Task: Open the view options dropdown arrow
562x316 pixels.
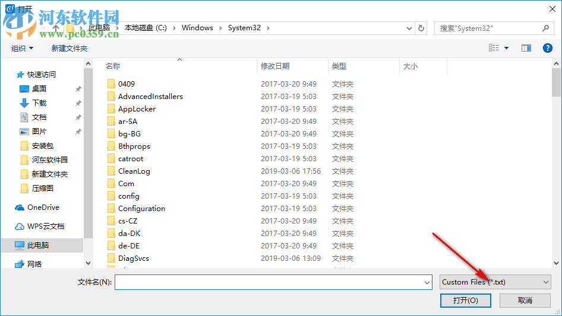Action: point(506,48)
